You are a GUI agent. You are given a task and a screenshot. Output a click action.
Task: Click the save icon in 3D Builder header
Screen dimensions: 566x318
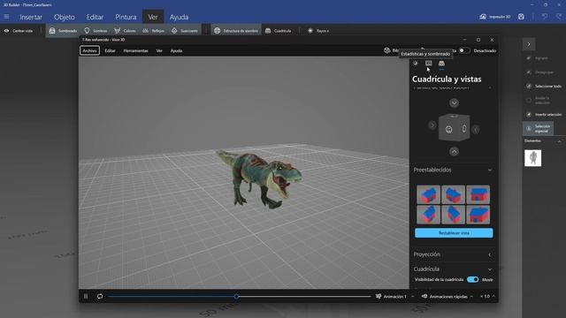(x=521, y=17)
